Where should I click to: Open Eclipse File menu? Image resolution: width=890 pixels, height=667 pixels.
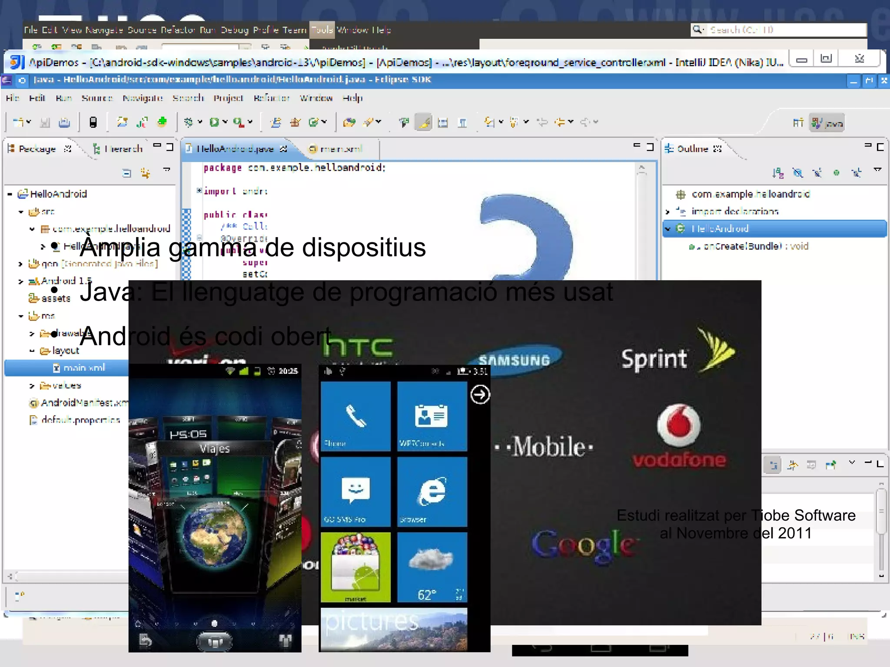[x=13, y=98]
